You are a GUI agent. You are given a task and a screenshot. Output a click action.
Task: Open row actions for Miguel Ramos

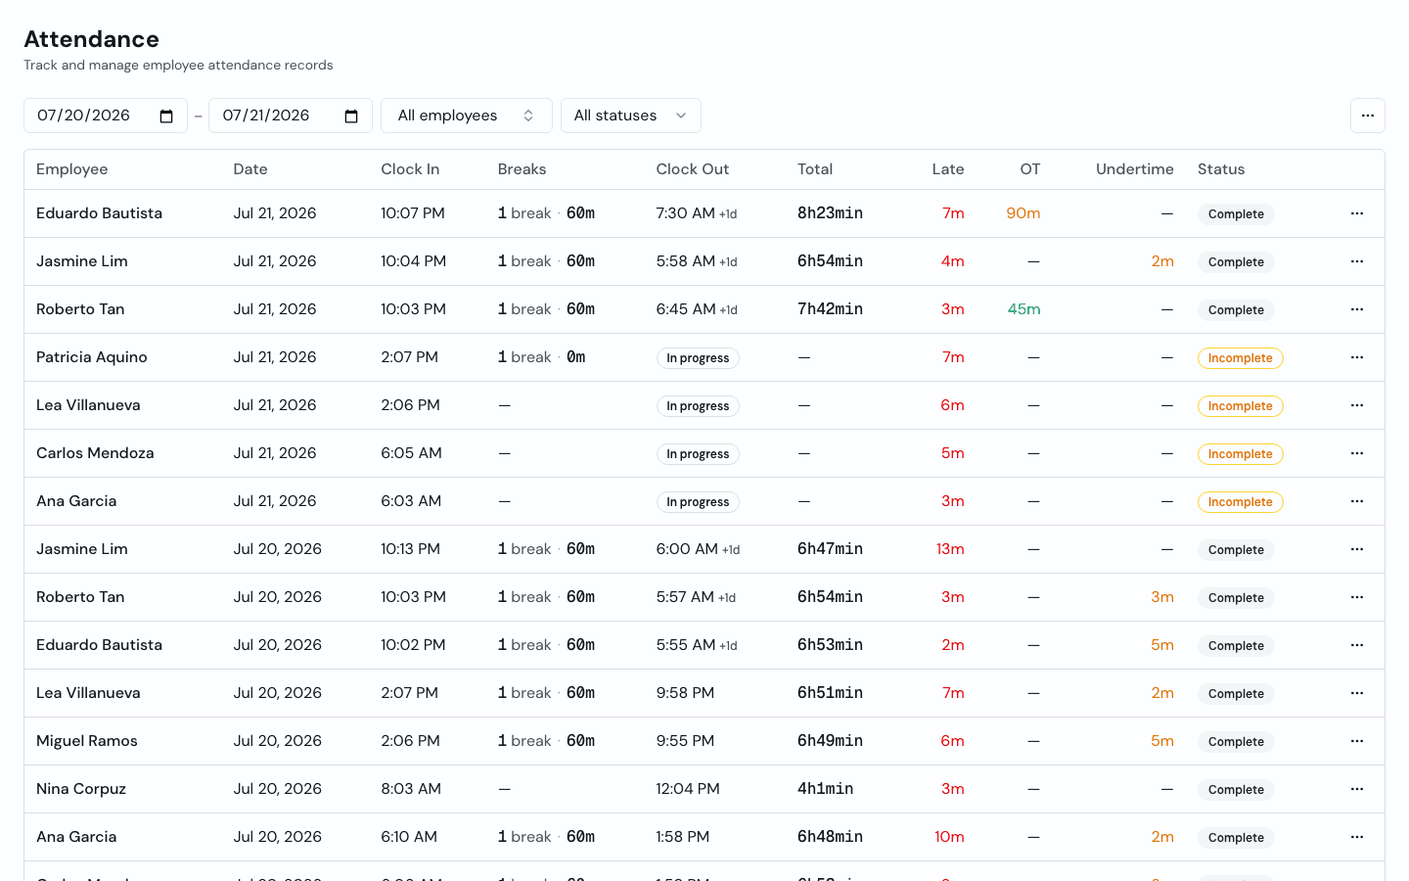(x=1356, y=741)
